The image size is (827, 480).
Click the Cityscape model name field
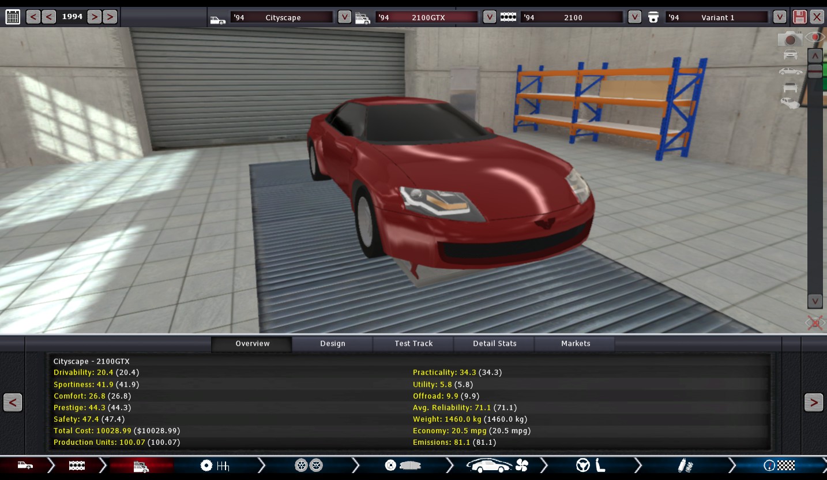[282, 17]
